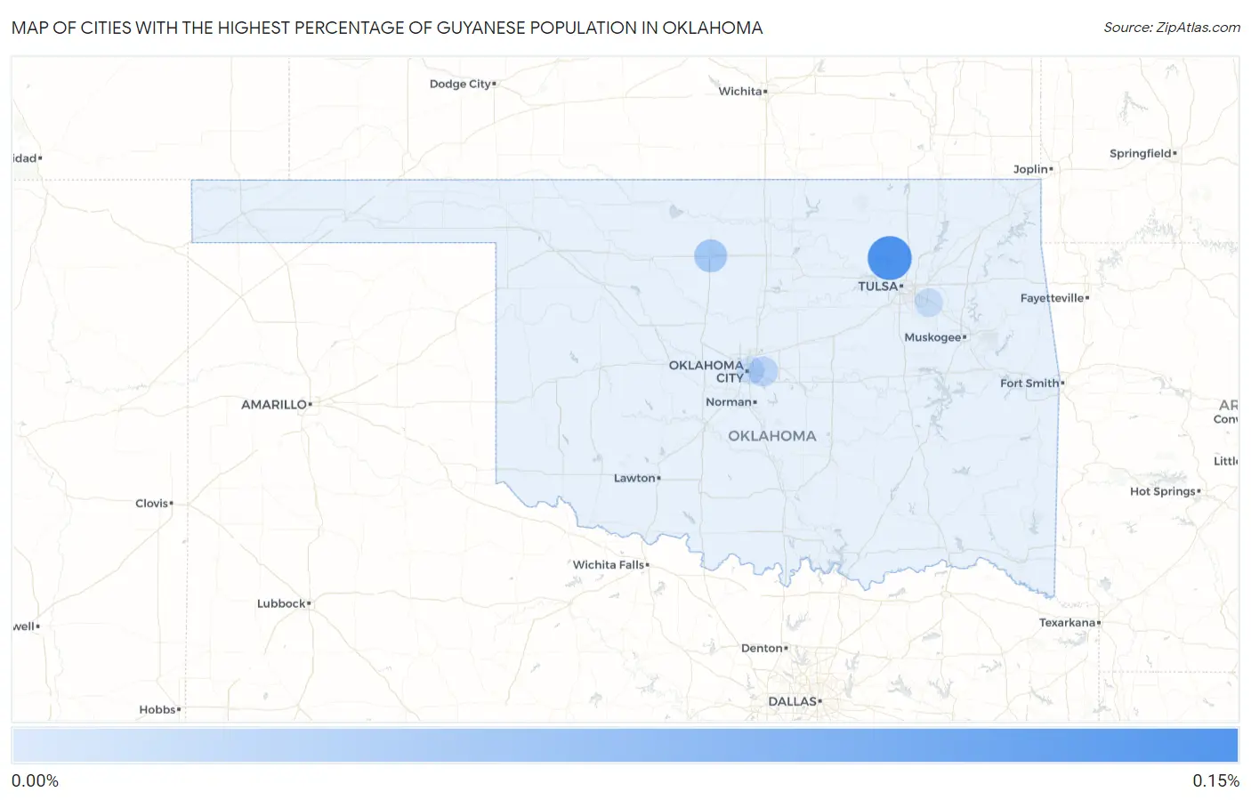Click the 0.00% legend minimum label

[x=35, y=780]
